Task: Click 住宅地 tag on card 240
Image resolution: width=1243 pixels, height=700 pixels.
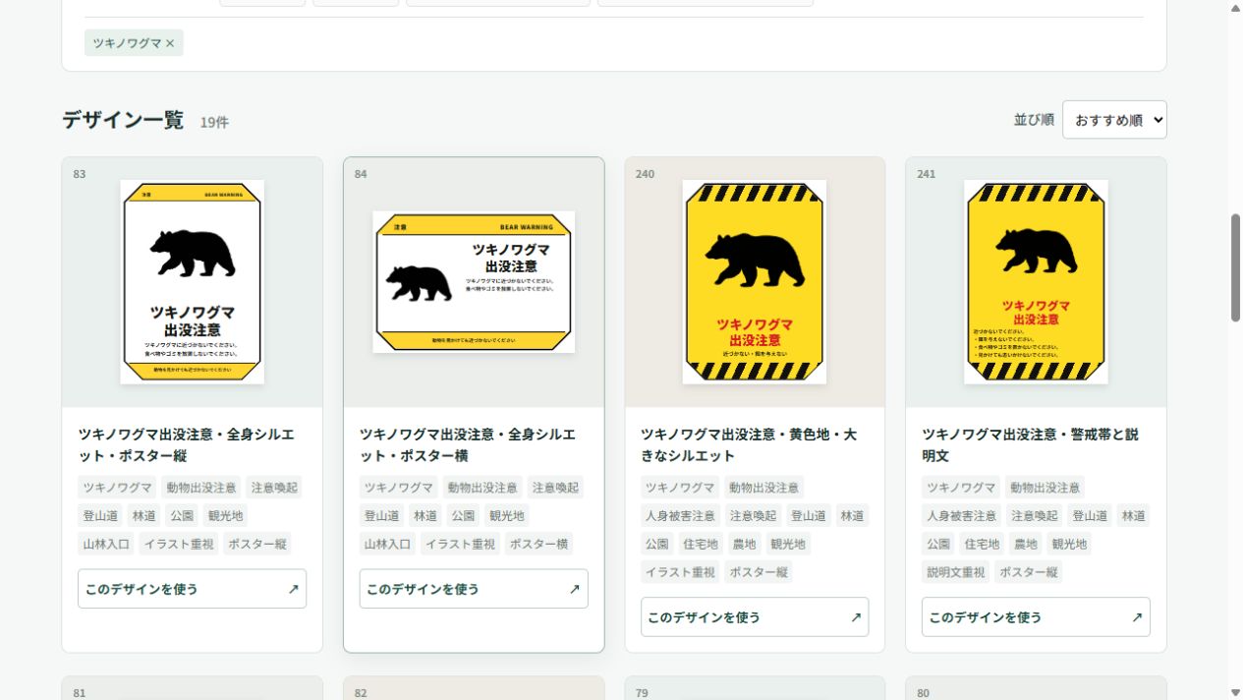Action: (701, 544)
